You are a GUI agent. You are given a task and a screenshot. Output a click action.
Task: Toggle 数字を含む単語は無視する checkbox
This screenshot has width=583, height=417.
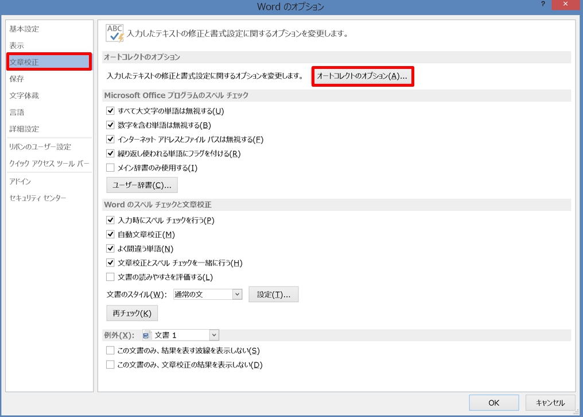coord(110,125)
